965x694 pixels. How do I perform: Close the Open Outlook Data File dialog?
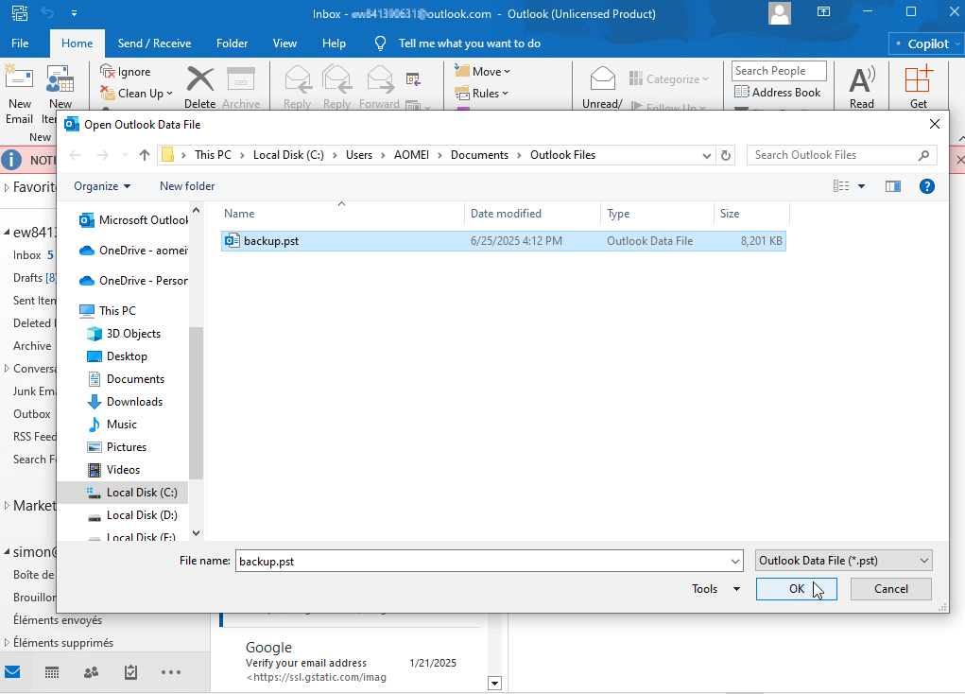point(934,125)
